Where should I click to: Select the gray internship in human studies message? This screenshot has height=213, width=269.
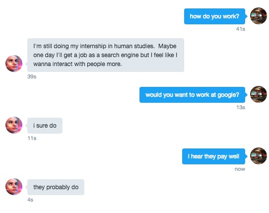pyautogui.click(x=106, y=55)
